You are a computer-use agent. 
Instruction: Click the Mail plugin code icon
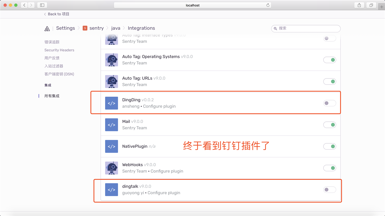click(x=111, y=125)
